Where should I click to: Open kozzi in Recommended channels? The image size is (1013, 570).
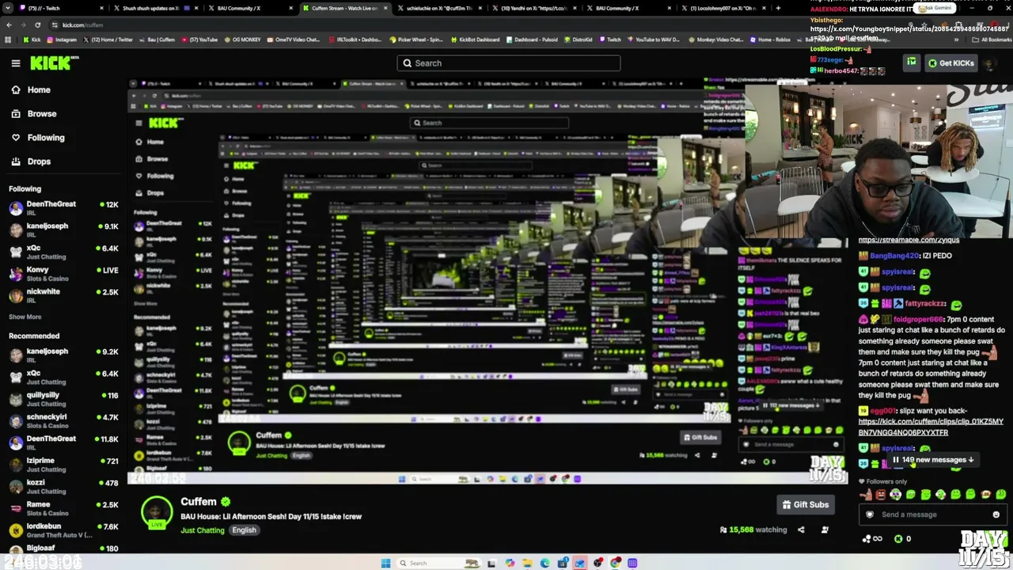tap(63, 486)
